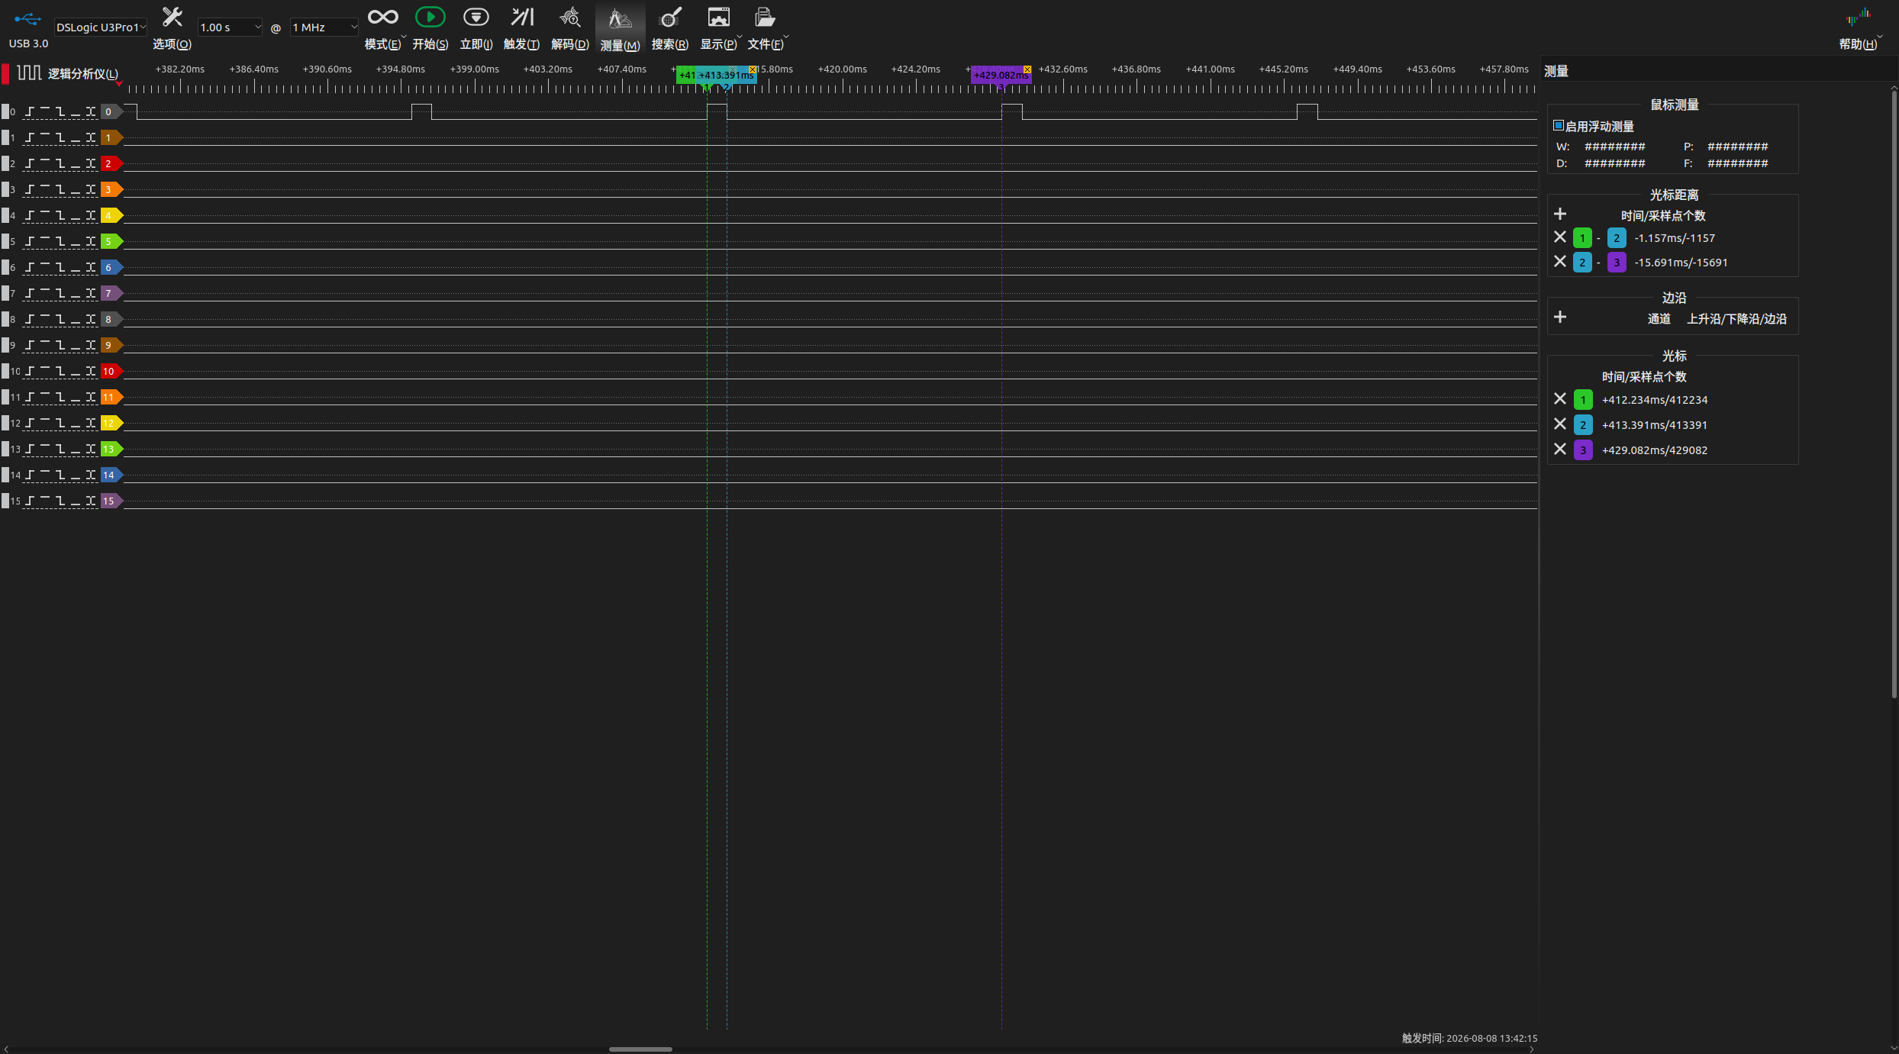Viewport: 1899px width, 1054px height.
Task: Select the +413.391ms cursor flag on ruler
Action: tap(726, 75)
